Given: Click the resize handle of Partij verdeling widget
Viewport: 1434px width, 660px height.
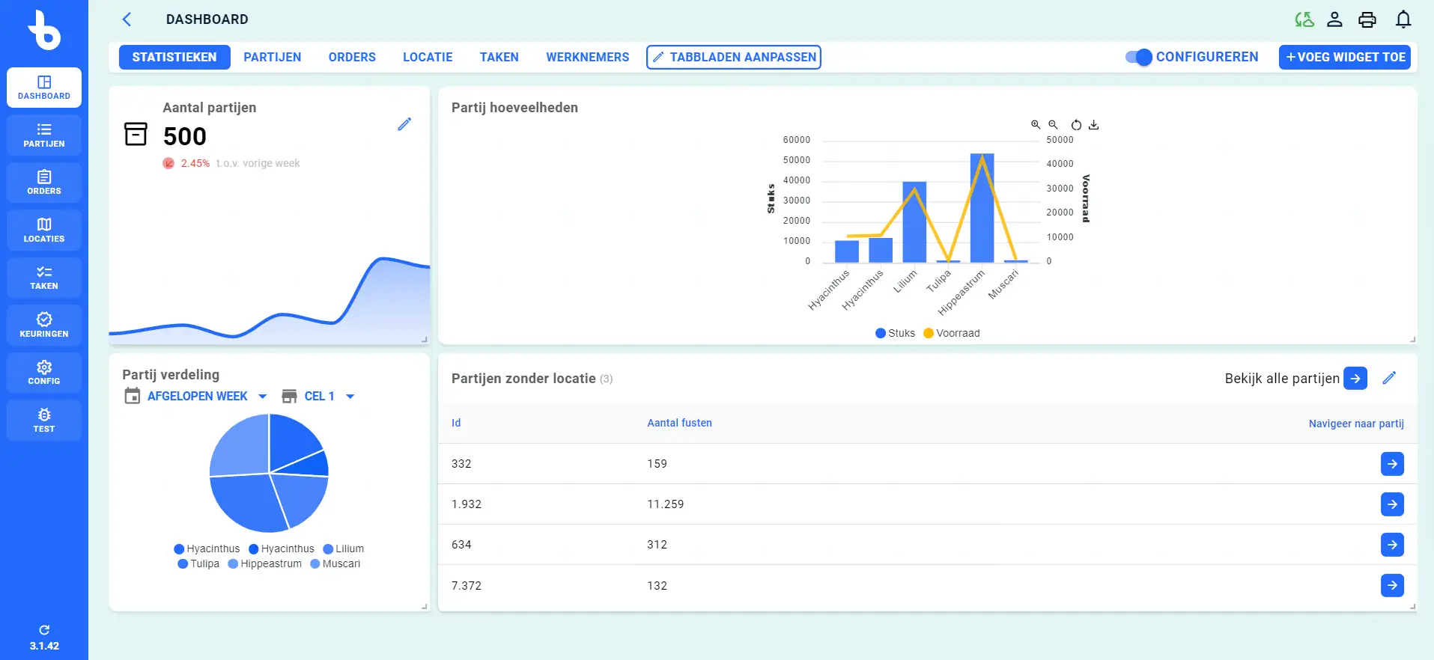Looking at the screenshot, I should pyautogui.click(x=425, y=606).
